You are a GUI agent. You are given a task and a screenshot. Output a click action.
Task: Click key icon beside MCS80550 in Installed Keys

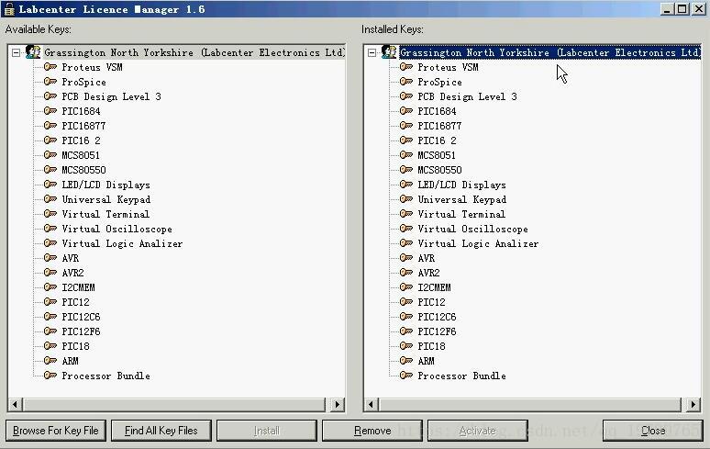(406, 170)
